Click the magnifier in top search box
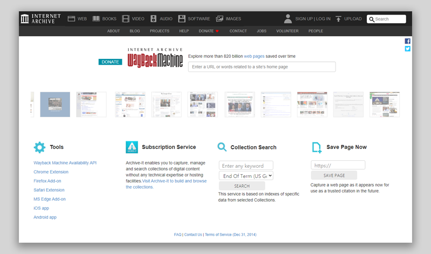The height and width of the screenshot is (254, 431). tap(372, 19)
